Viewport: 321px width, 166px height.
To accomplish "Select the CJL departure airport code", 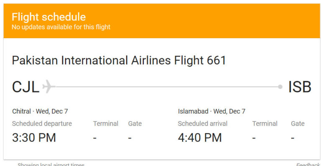I will [x=25, y=87].
